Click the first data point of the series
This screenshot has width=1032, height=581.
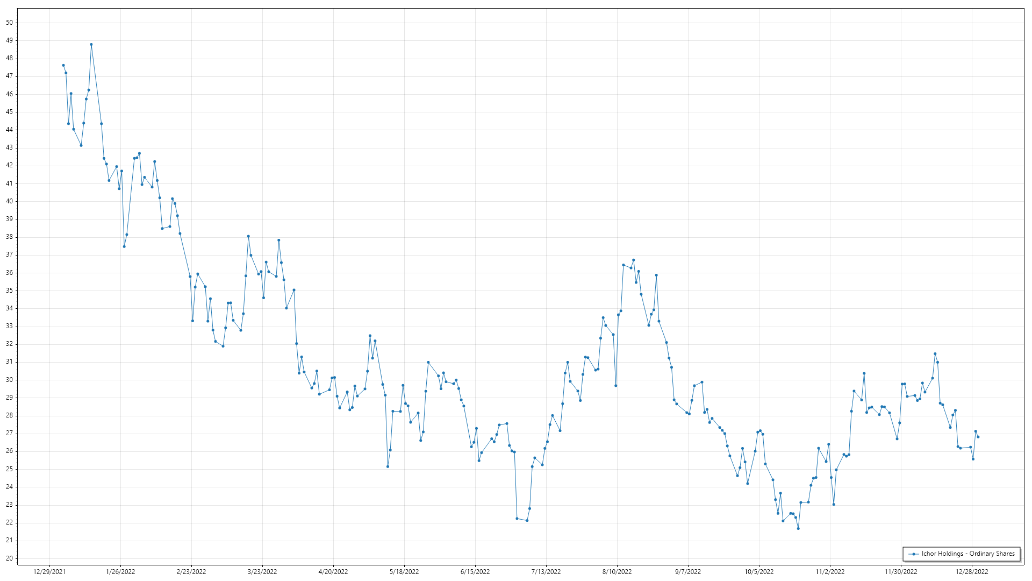point(63,66)
